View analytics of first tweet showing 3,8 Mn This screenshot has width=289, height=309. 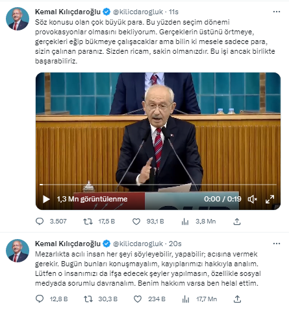[x=185, y=222]
